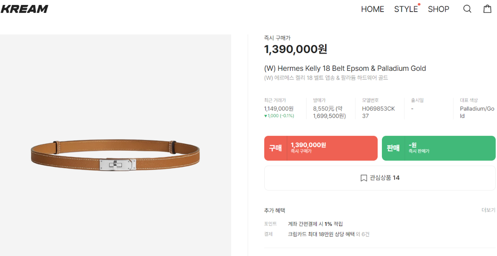Click the 크림카드 최대 18만원 benefit text

click(328, 234)
